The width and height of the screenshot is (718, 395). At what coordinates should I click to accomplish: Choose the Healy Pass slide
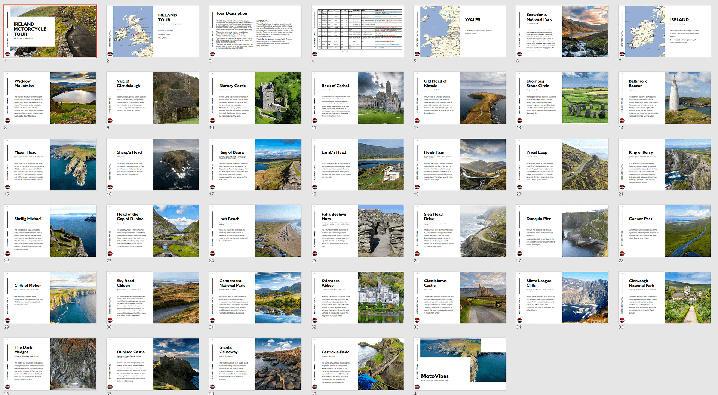click(460, 164)
